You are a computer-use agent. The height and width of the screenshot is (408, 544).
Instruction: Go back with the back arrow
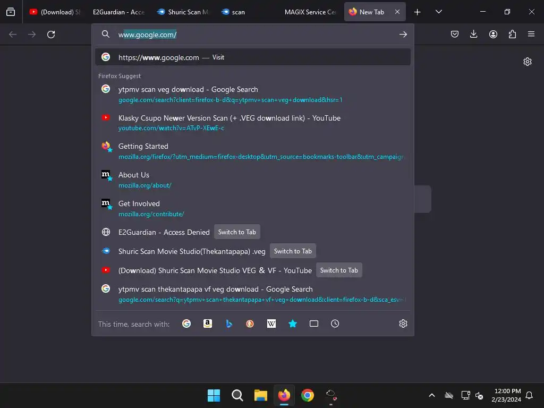[x=13, y=35]
